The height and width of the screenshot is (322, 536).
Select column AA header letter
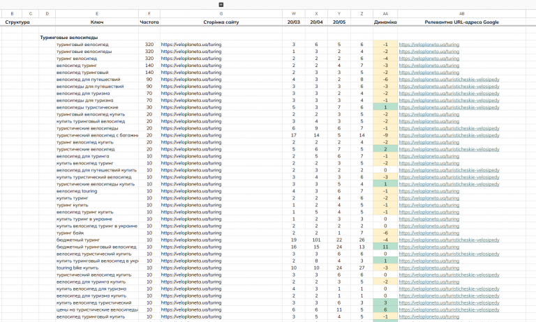click(385, 14)
